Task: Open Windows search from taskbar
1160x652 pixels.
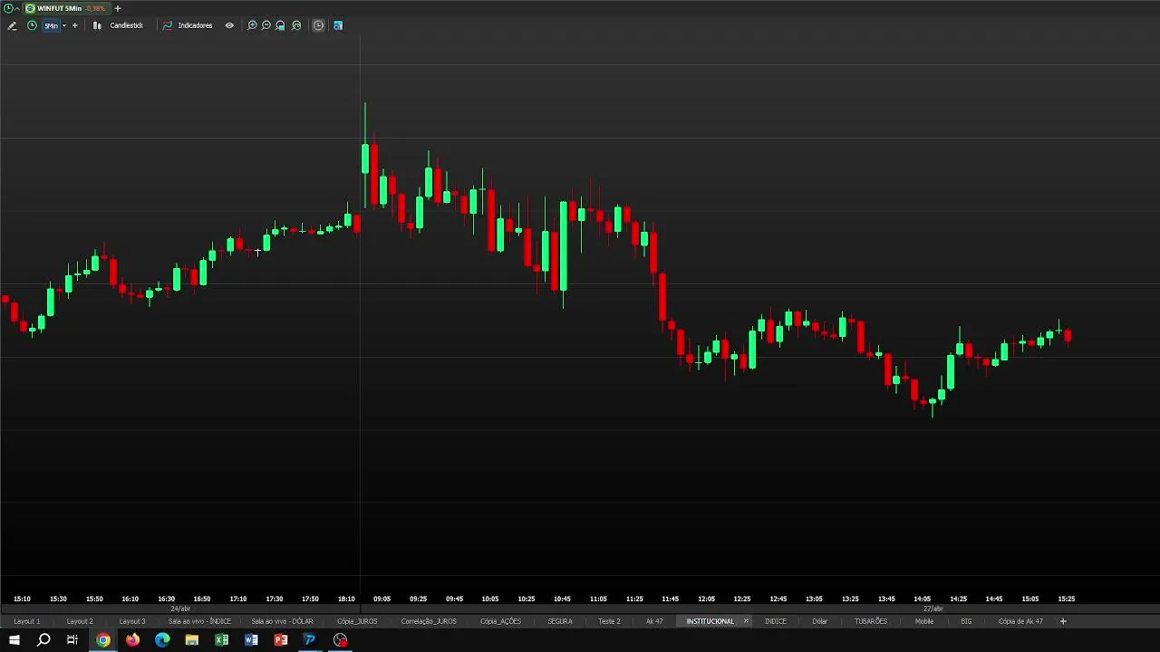Action: (x=43, y=640)
